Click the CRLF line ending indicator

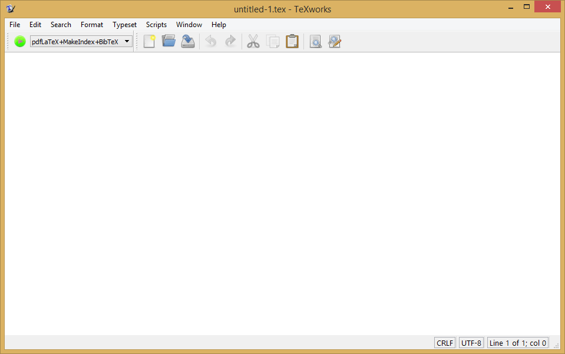[445, 343]
